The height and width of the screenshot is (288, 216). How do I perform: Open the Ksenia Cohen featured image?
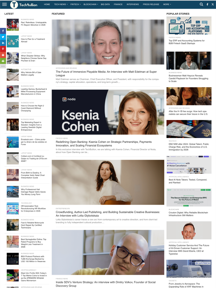click(x=108, y=112)
